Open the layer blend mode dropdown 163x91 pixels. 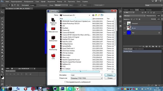tap(134, 16)
